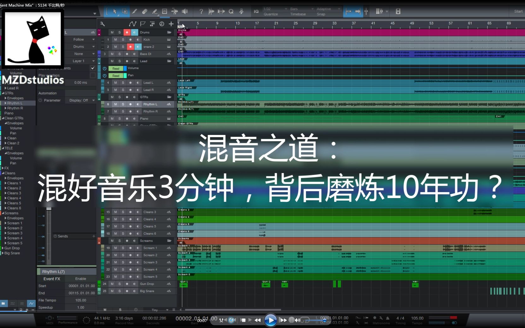Open the Adaptive Snap dropdown
The image size is (525, 328).
[x=328, y=9]
